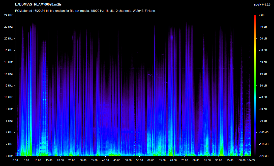The width and height of the screenshot is (274, 166).
Task: Click the 10 kHz frequency axis label
Action: (x=8, y=97)
